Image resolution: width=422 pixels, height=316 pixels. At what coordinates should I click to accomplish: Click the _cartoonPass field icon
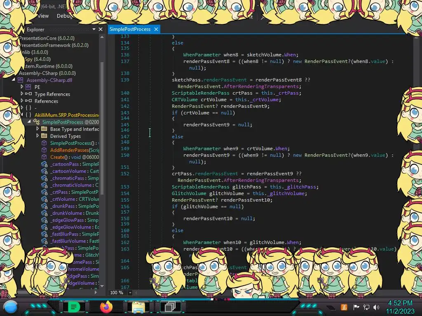point(45,164)
